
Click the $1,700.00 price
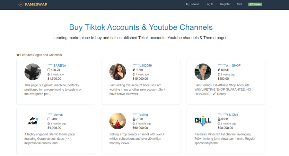[54, 79]
